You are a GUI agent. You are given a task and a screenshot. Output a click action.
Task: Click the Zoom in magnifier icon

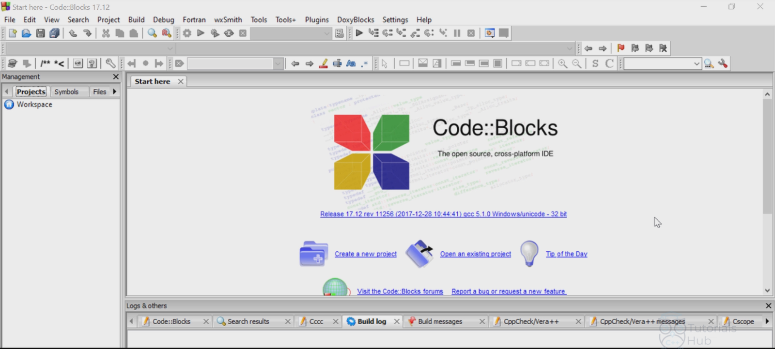(x=563, y=63)
